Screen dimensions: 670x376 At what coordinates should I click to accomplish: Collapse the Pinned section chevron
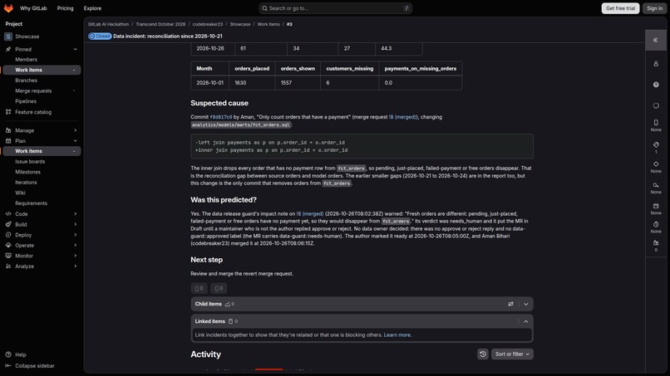click(75, 49)
